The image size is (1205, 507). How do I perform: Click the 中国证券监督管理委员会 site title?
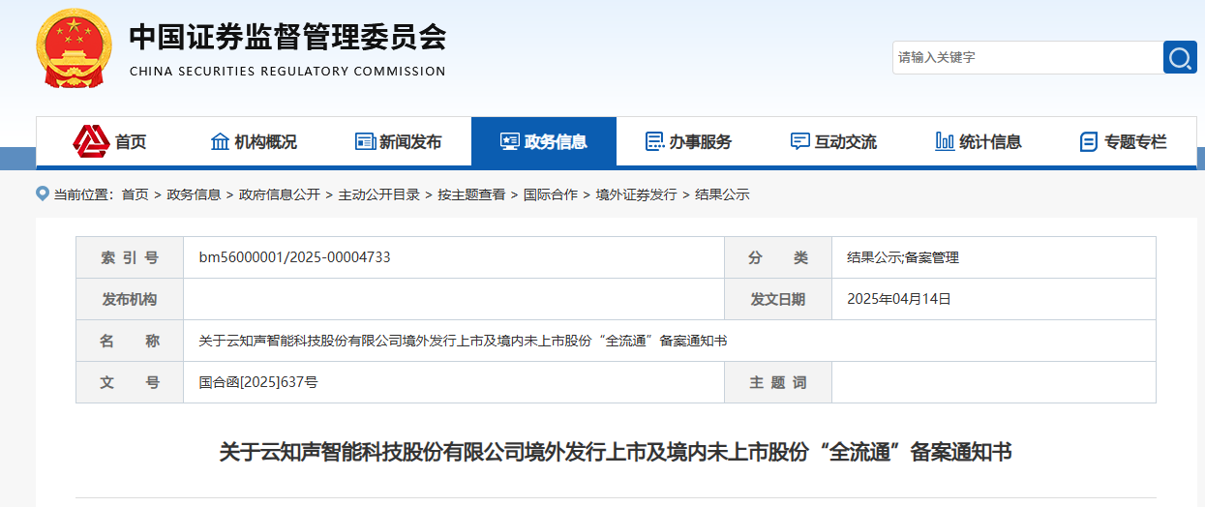point(287,37)
